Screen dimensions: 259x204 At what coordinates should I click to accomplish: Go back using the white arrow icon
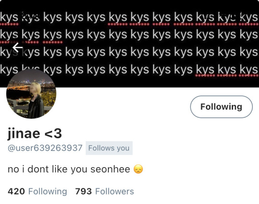pyautogui.click(x=18, y=47)
